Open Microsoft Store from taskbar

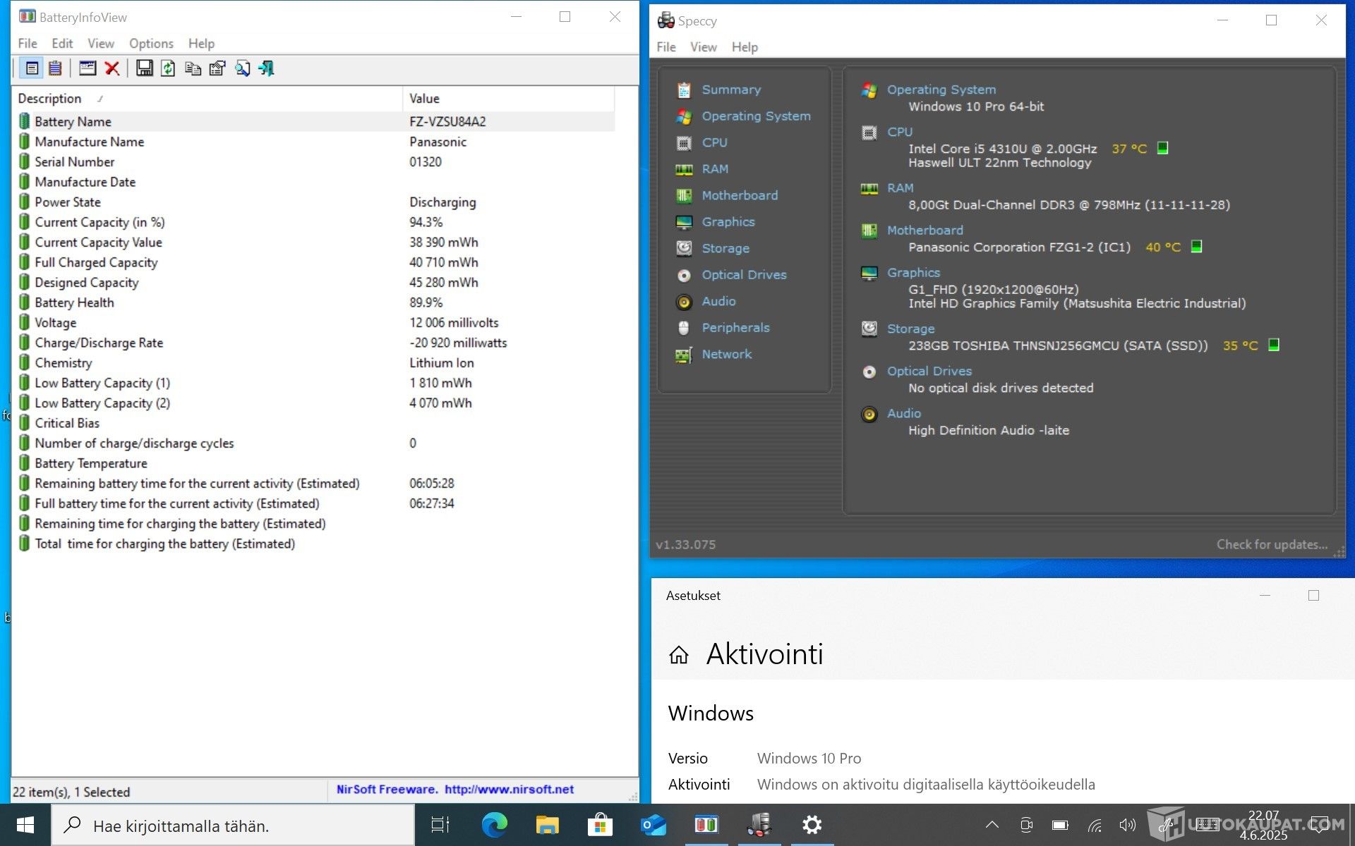click(x=600, y=826)
